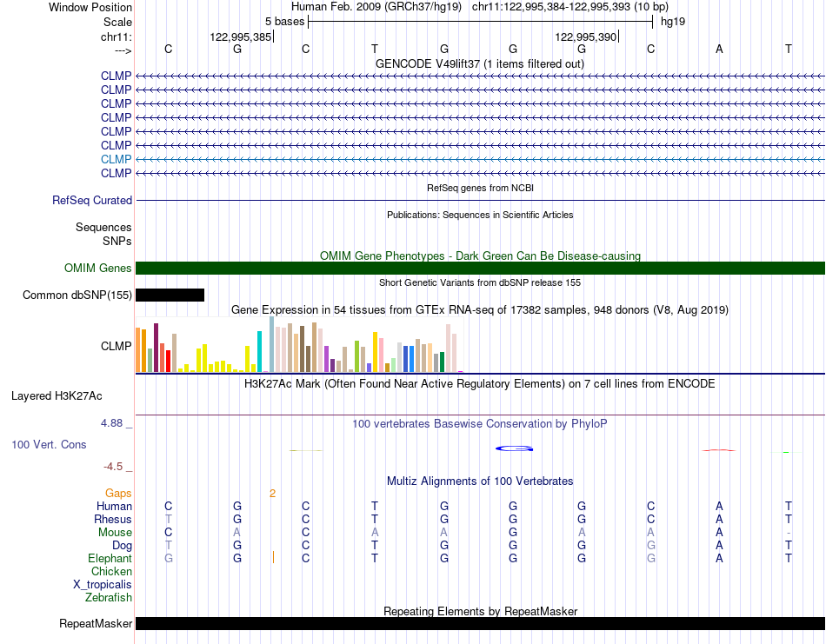Viewport: 826px width, 644px height.
Task: Click the Sequences SNPs track label
Action: pos(103,234)
